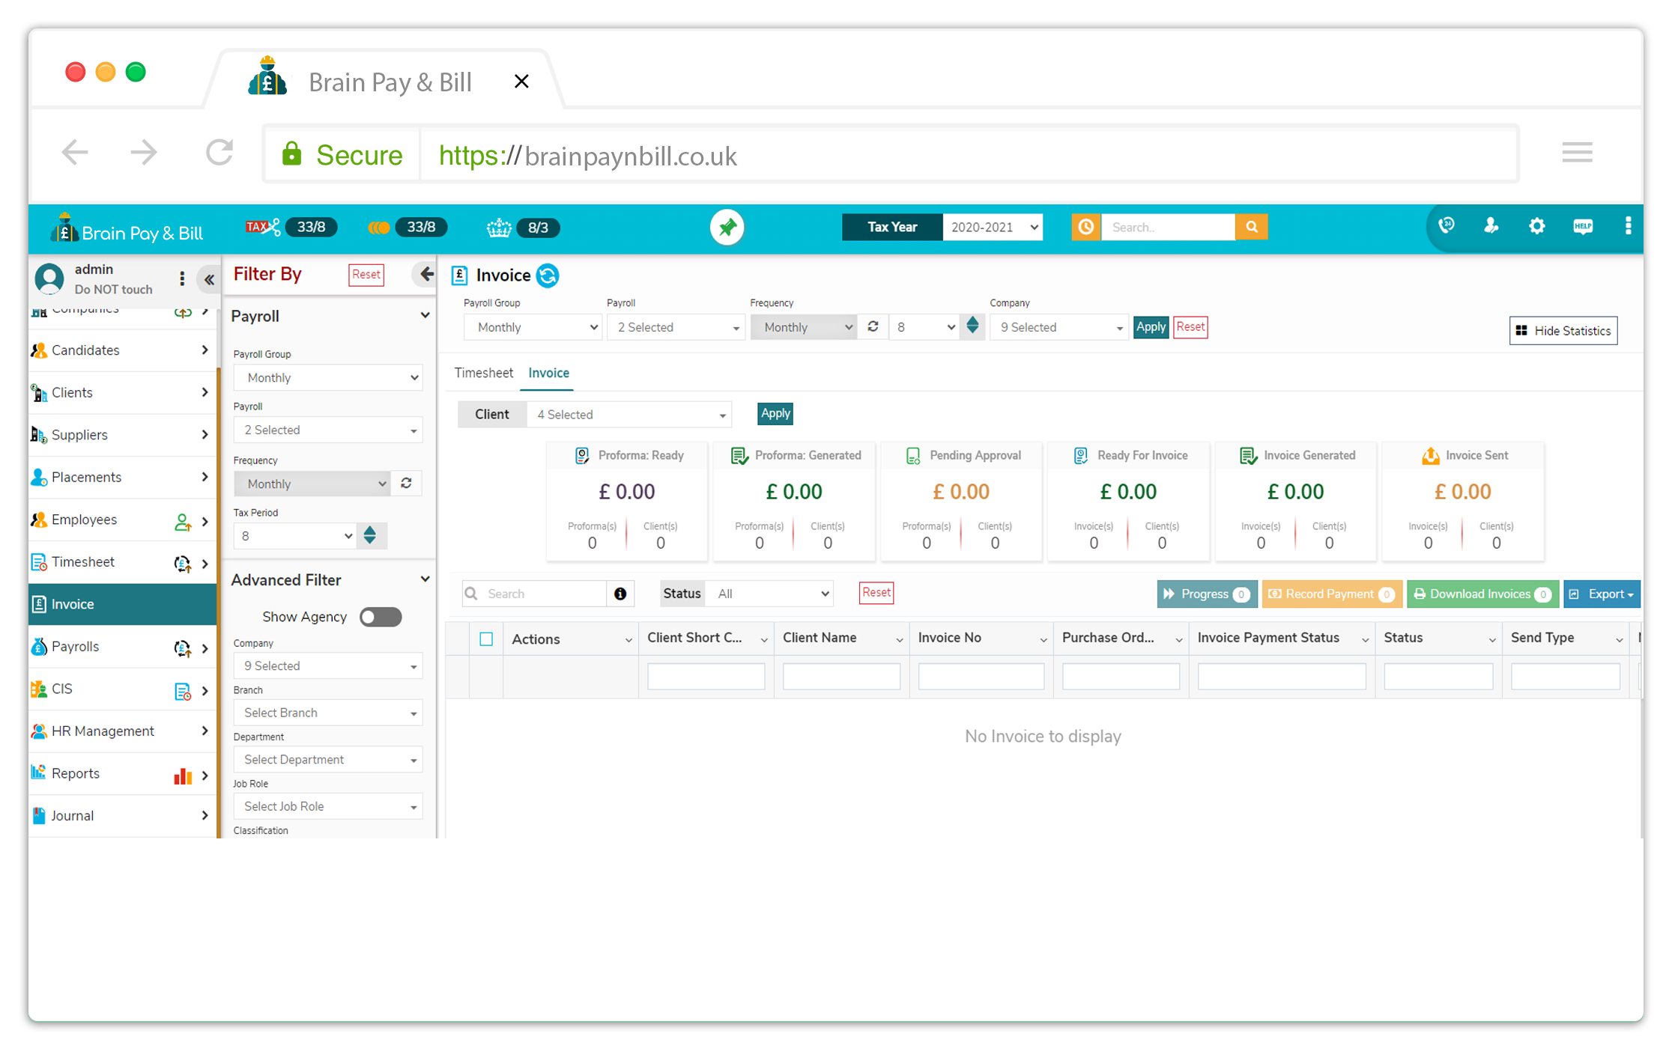Open Suppliers in sidebar menu
Screen dimensions: 1672x1054
123,435
